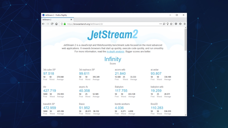
Task: Click the icon right of page actions
Action: [164, 24]
